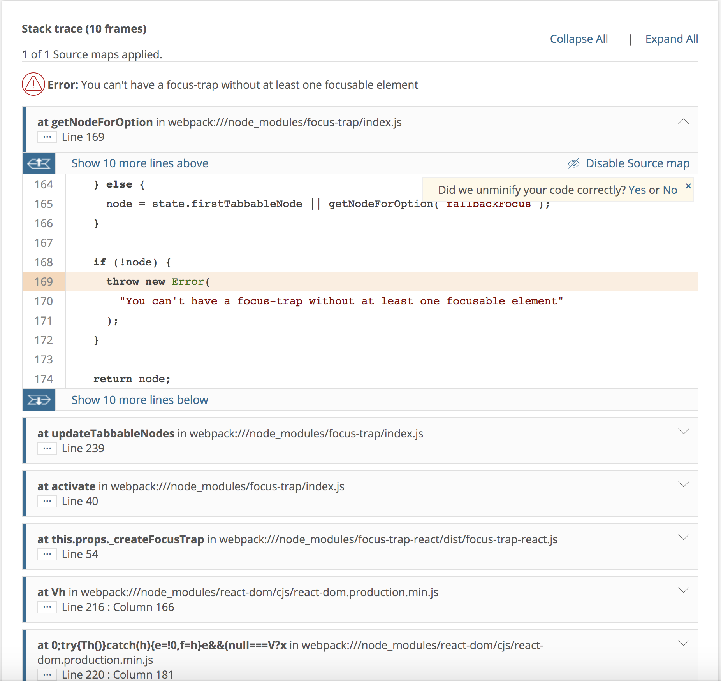The image size is (721, 681).
Task: Click the show-lines-above arrow icon
Action: [x=38, y=163]
